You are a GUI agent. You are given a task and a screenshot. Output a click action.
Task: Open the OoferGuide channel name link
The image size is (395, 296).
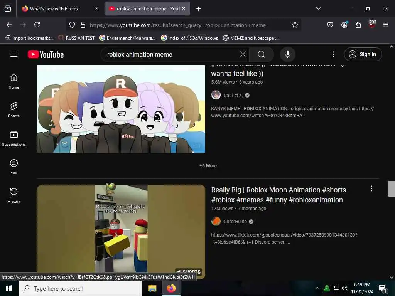tap(235, 222)
